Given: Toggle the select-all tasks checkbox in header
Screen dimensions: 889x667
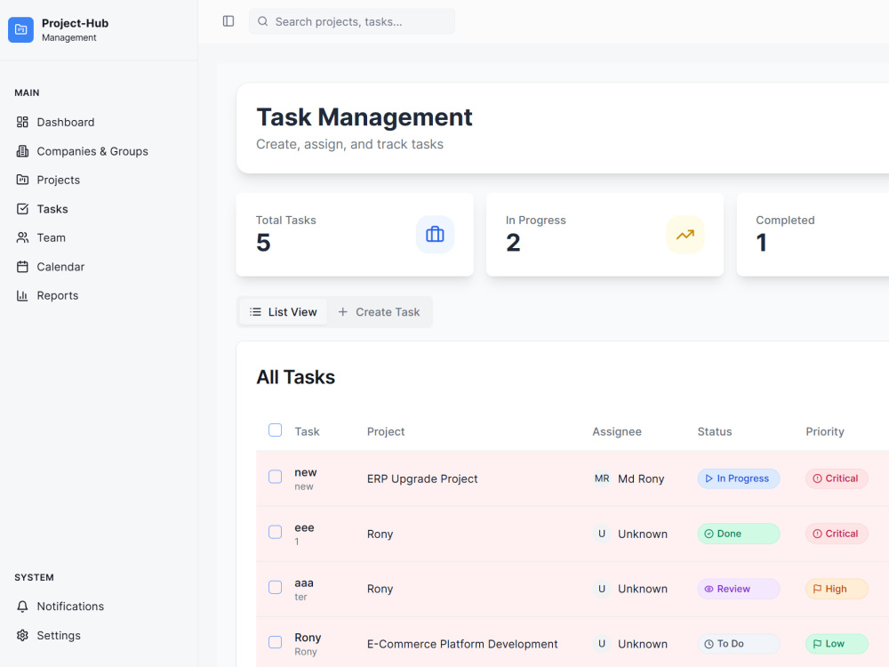Looking at the screenshot, I should [275, 430].
